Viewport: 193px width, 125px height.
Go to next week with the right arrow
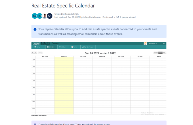(35, 53)
